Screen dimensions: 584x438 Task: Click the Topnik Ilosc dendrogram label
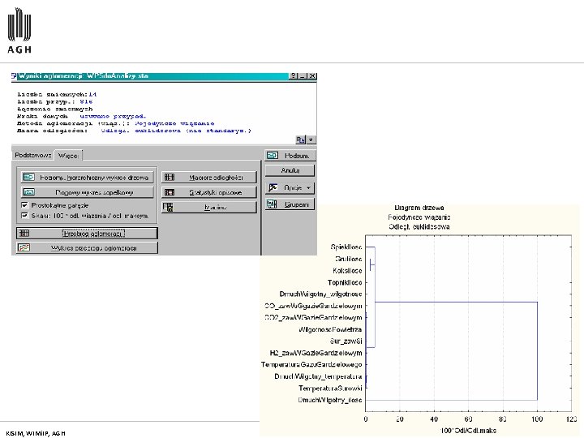[x=345, y=282]
